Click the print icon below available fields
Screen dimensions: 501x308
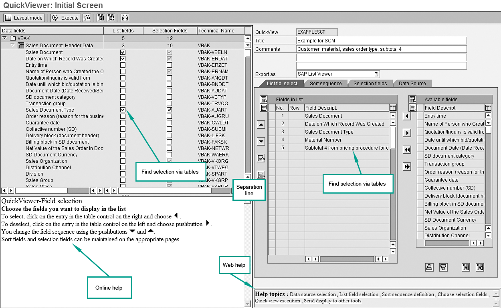(x=429, y=267)
